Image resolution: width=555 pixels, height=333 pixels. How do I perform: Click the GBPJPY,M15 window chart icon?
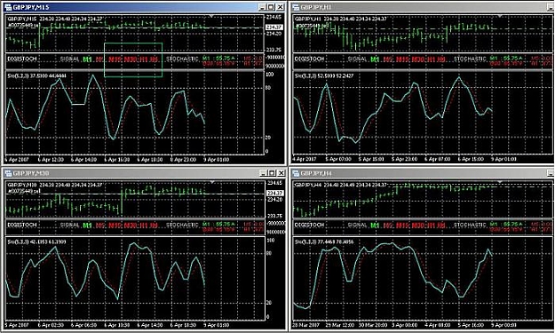8,7
